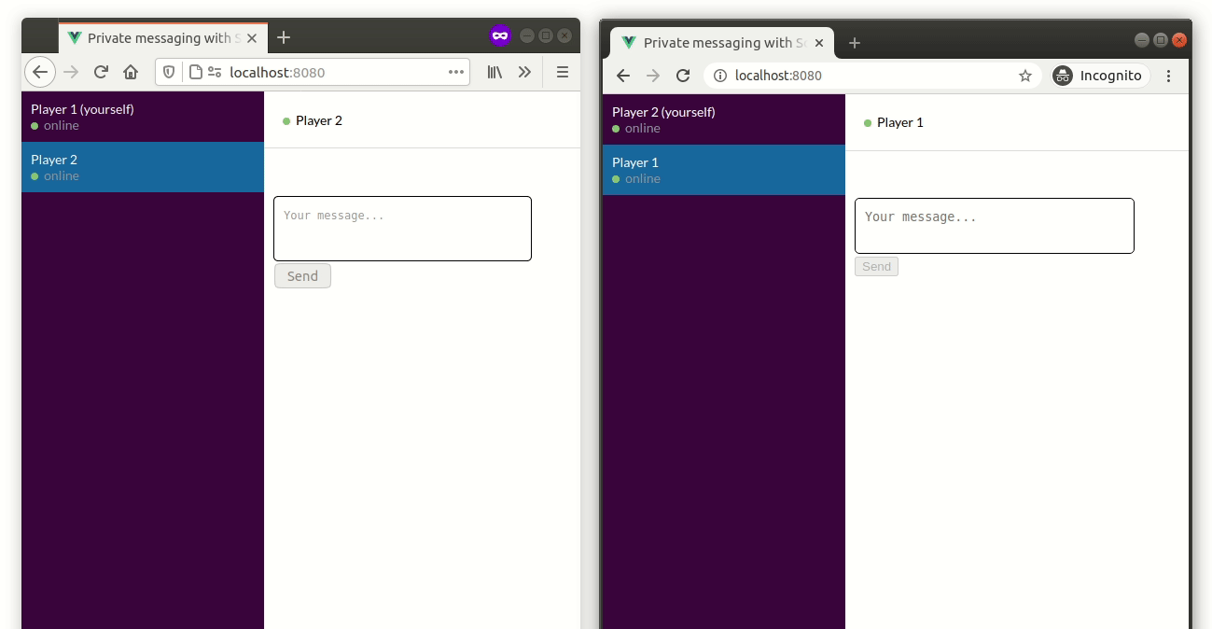1212x629 pixels.
Task: Click Firefox tracking protection shield icon
Action: 170,72
